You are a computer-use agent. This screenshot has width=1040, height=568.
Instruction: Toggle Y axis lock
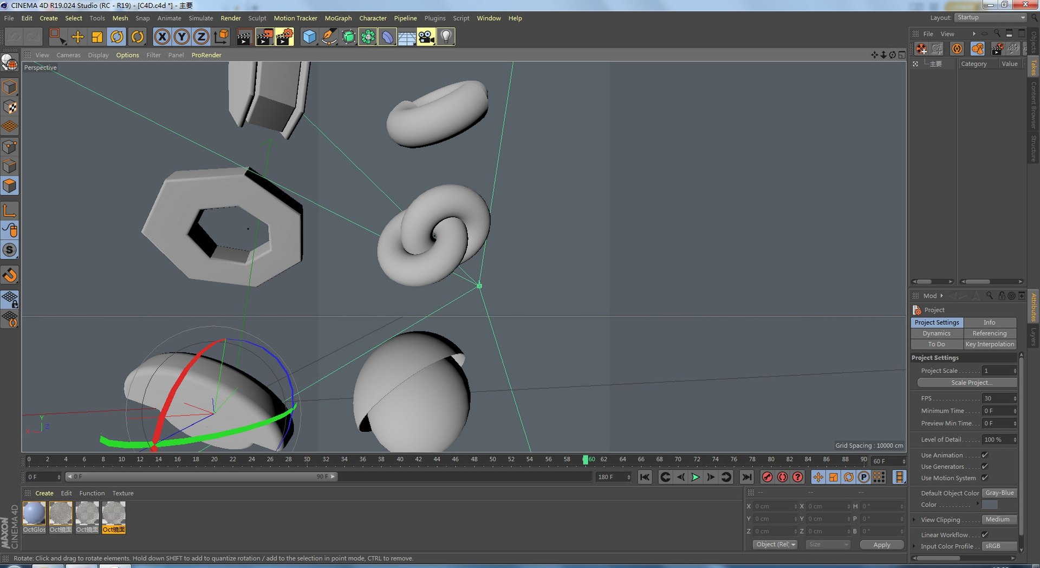181,37
